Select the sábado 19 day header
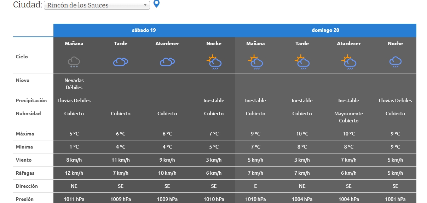 144,30
